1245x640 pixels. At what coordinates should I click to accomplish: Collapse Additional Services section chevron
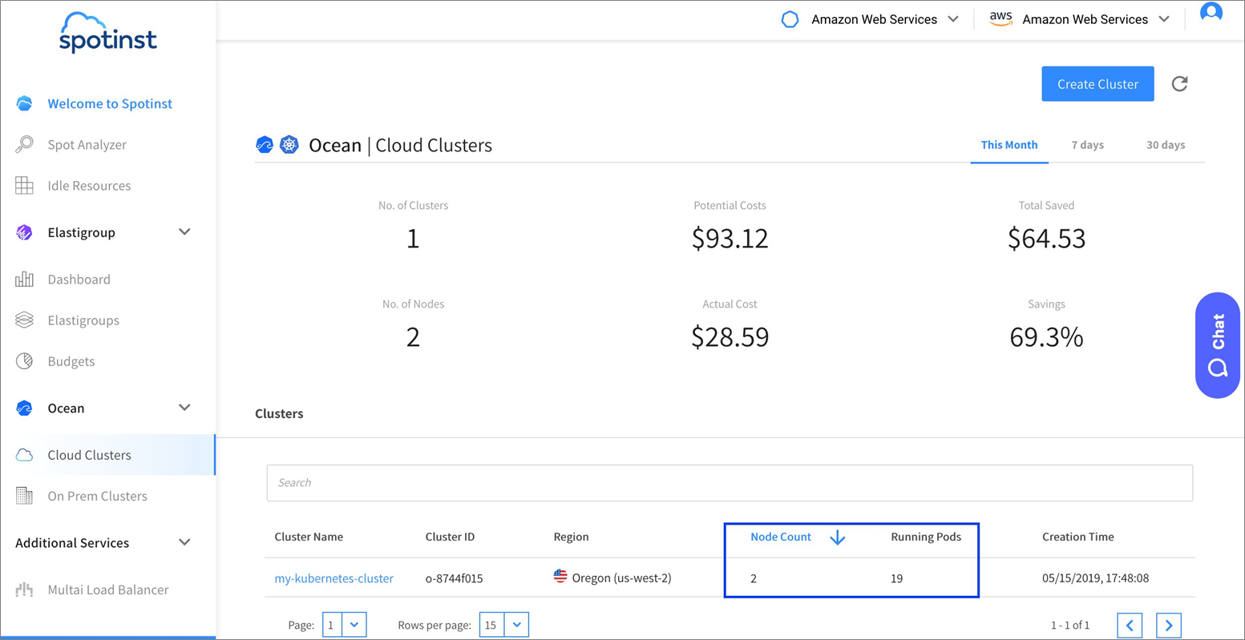pyautogui.click(x=184, y=542)
